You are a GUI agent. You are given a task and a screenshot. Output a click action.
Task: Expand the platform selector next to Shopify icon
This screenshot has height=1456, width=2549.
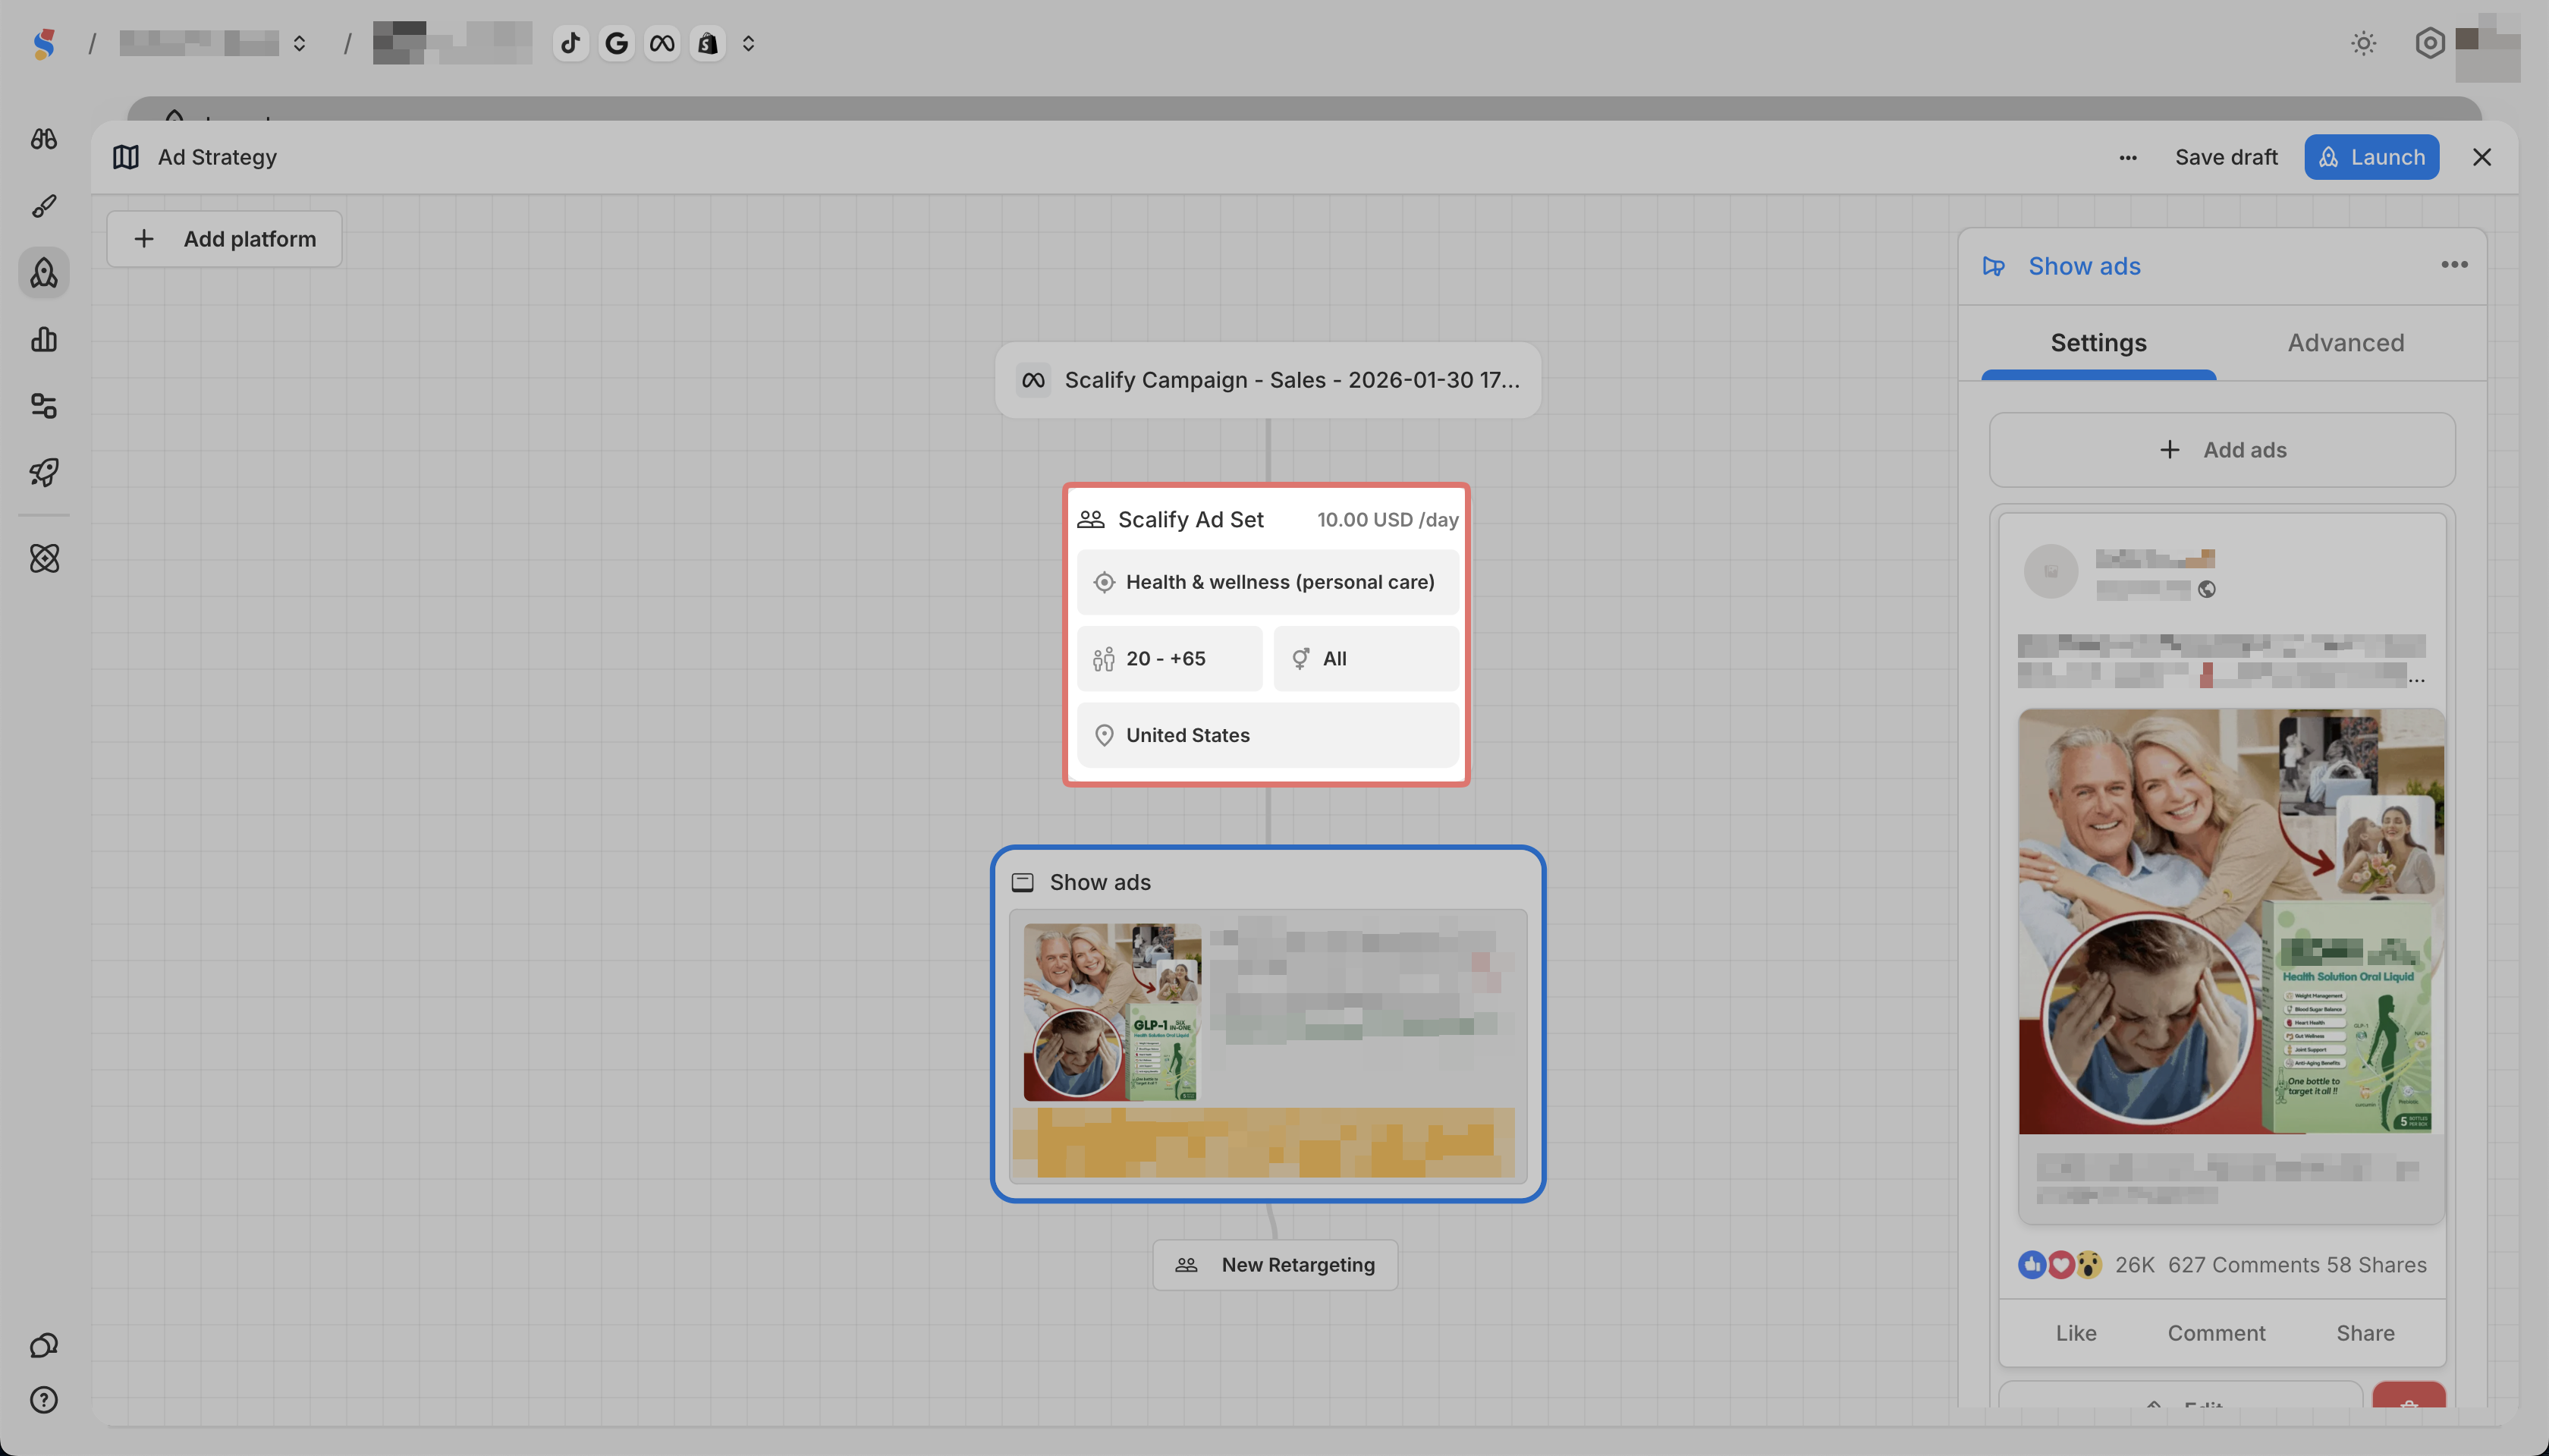tap(748, 43)
